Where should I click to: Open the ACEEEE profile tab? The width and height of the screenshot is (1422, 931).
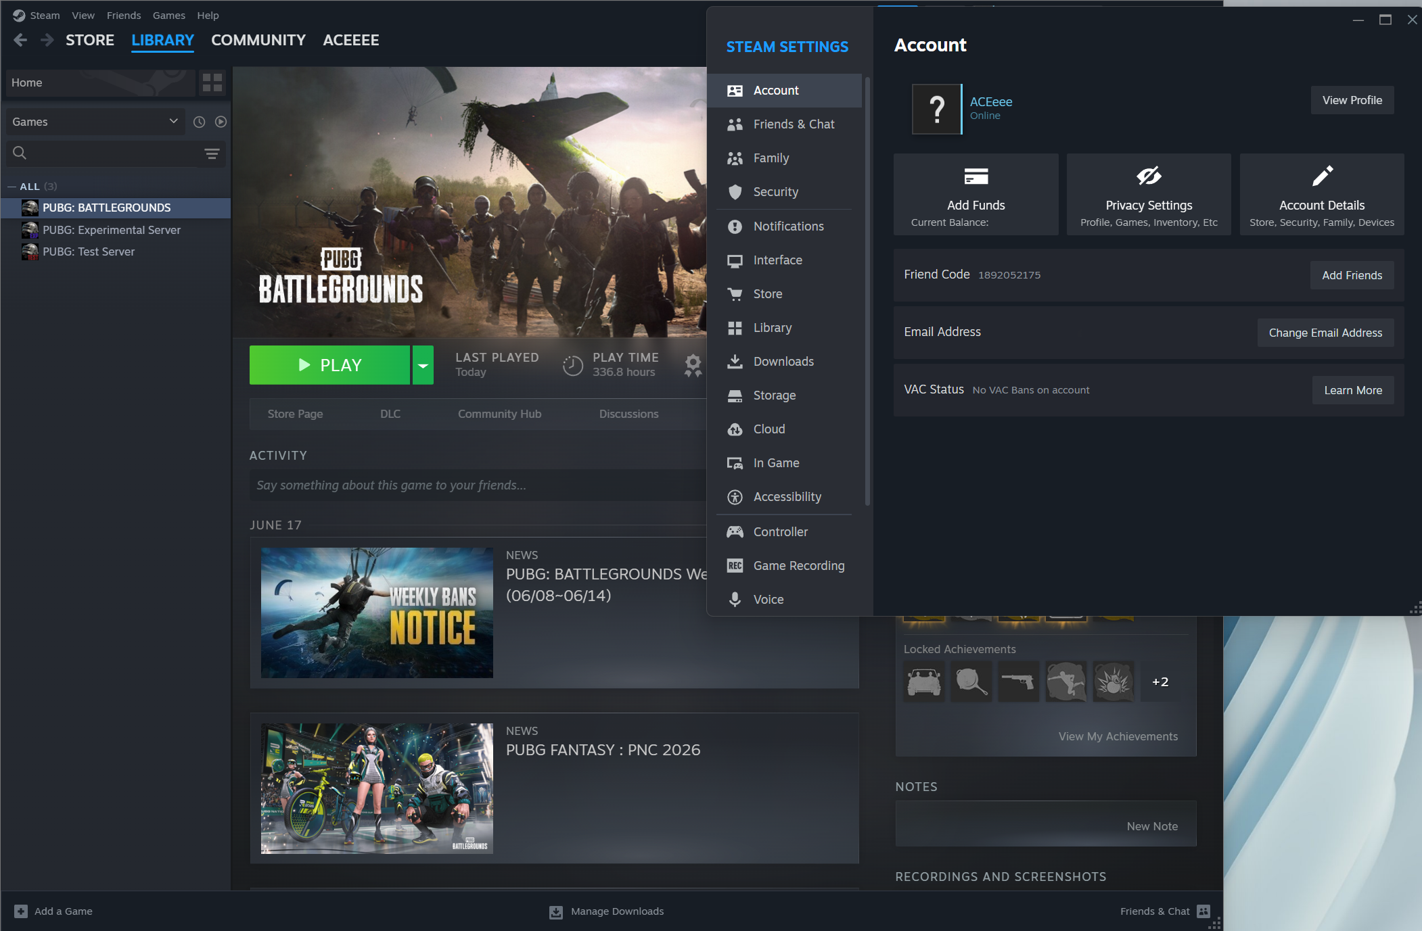pos(351,40)
